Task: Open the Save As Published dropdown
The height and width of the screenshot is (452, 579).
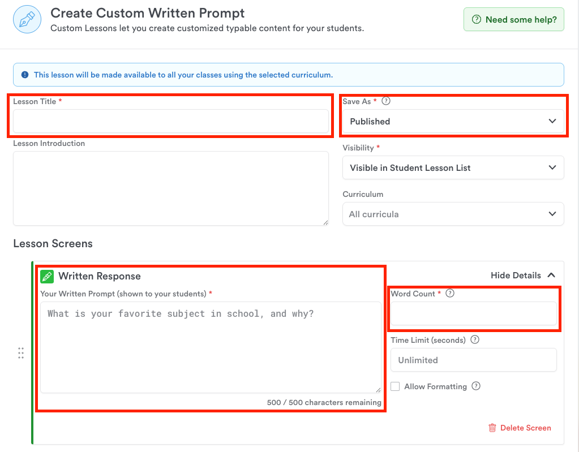Action: point(453,121)
